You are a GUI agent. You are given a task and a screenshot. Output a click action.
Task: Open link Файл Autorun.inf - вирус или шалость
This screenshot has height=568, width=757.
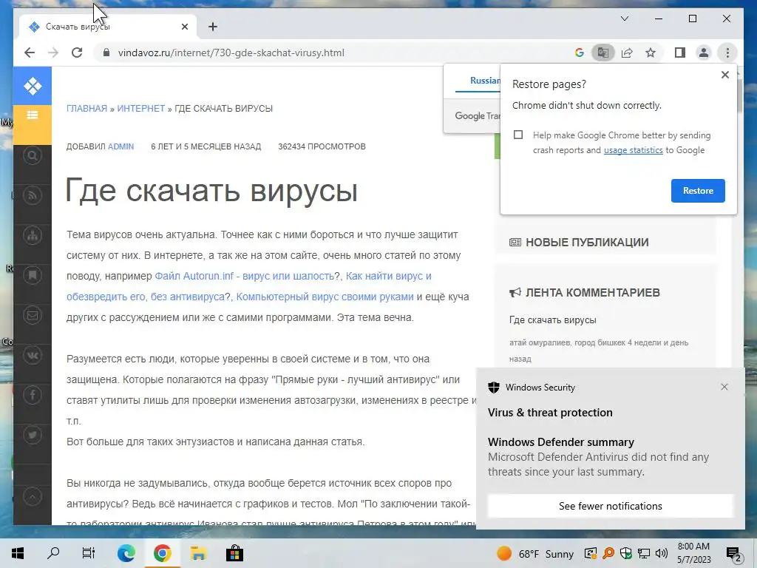244,276
